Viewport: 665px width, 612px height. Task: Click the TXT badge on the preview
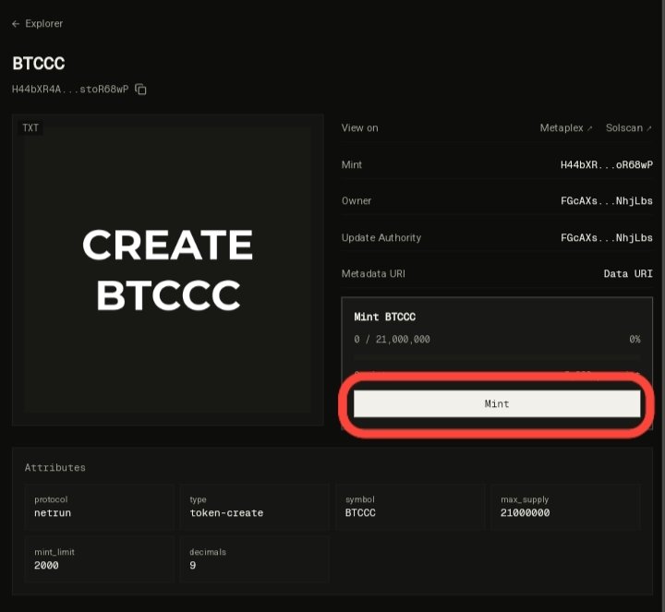(30, 128)
